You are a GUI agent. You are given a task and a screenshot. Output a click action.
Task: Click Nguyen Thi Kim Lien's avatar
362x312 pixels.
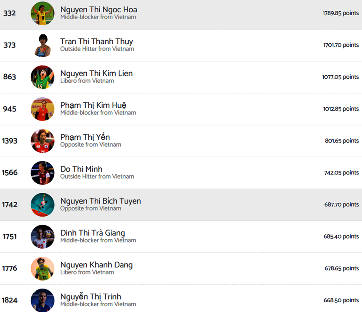coord(43,77)
